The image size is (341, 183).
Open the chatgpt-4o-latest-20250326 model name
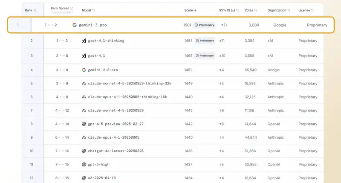pyautogui.click(x=116, y=151)
